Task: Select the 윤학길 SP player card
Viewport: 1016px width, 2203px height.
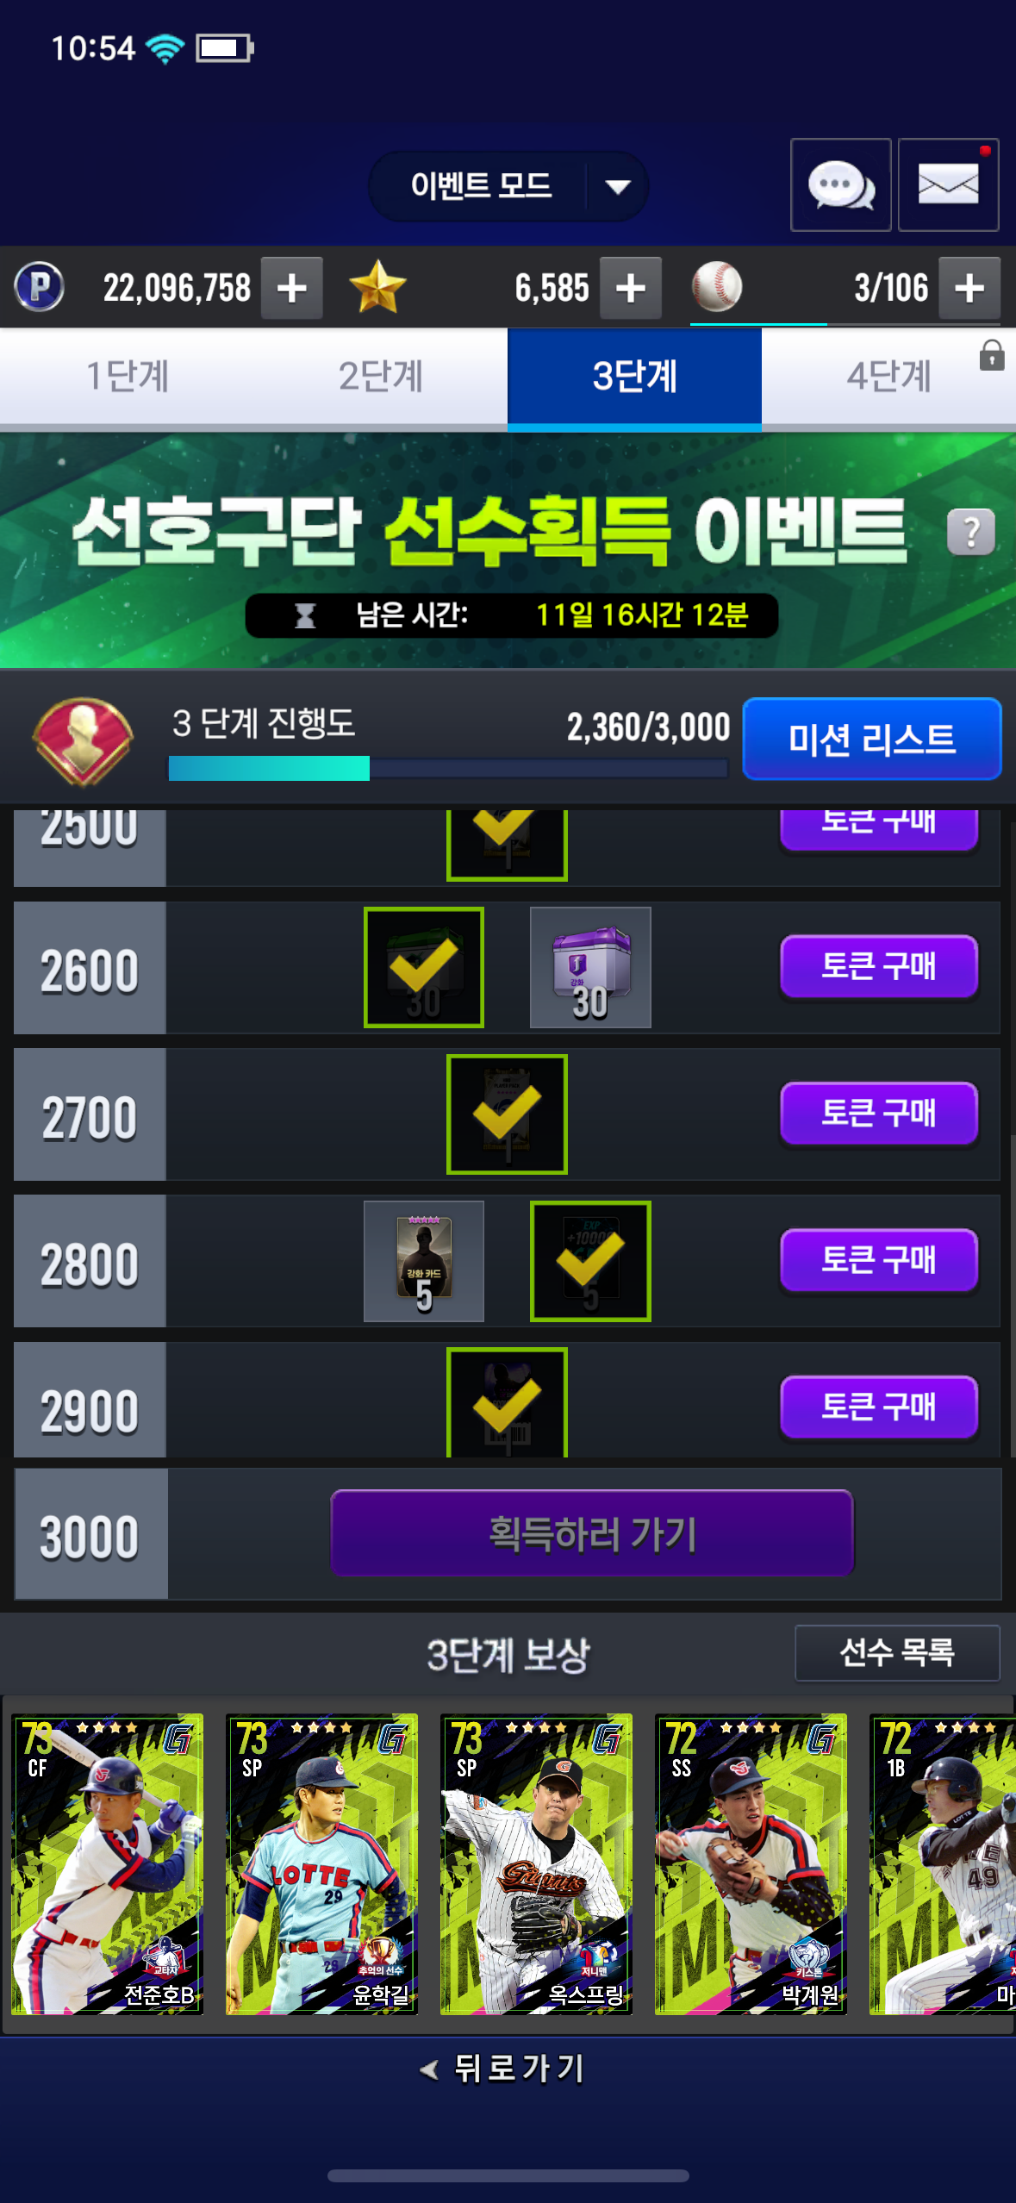Action: coord(321,1863)
